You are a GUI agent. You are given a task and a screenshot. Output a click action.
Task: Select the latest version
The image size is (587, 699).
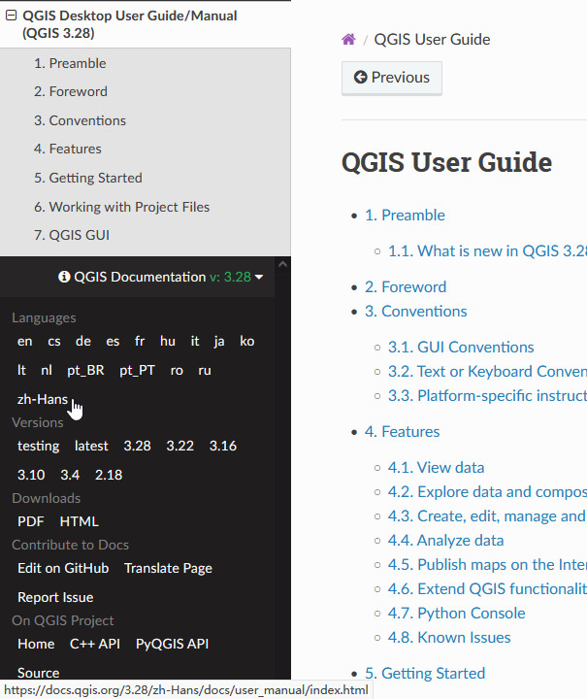point(91,447)
